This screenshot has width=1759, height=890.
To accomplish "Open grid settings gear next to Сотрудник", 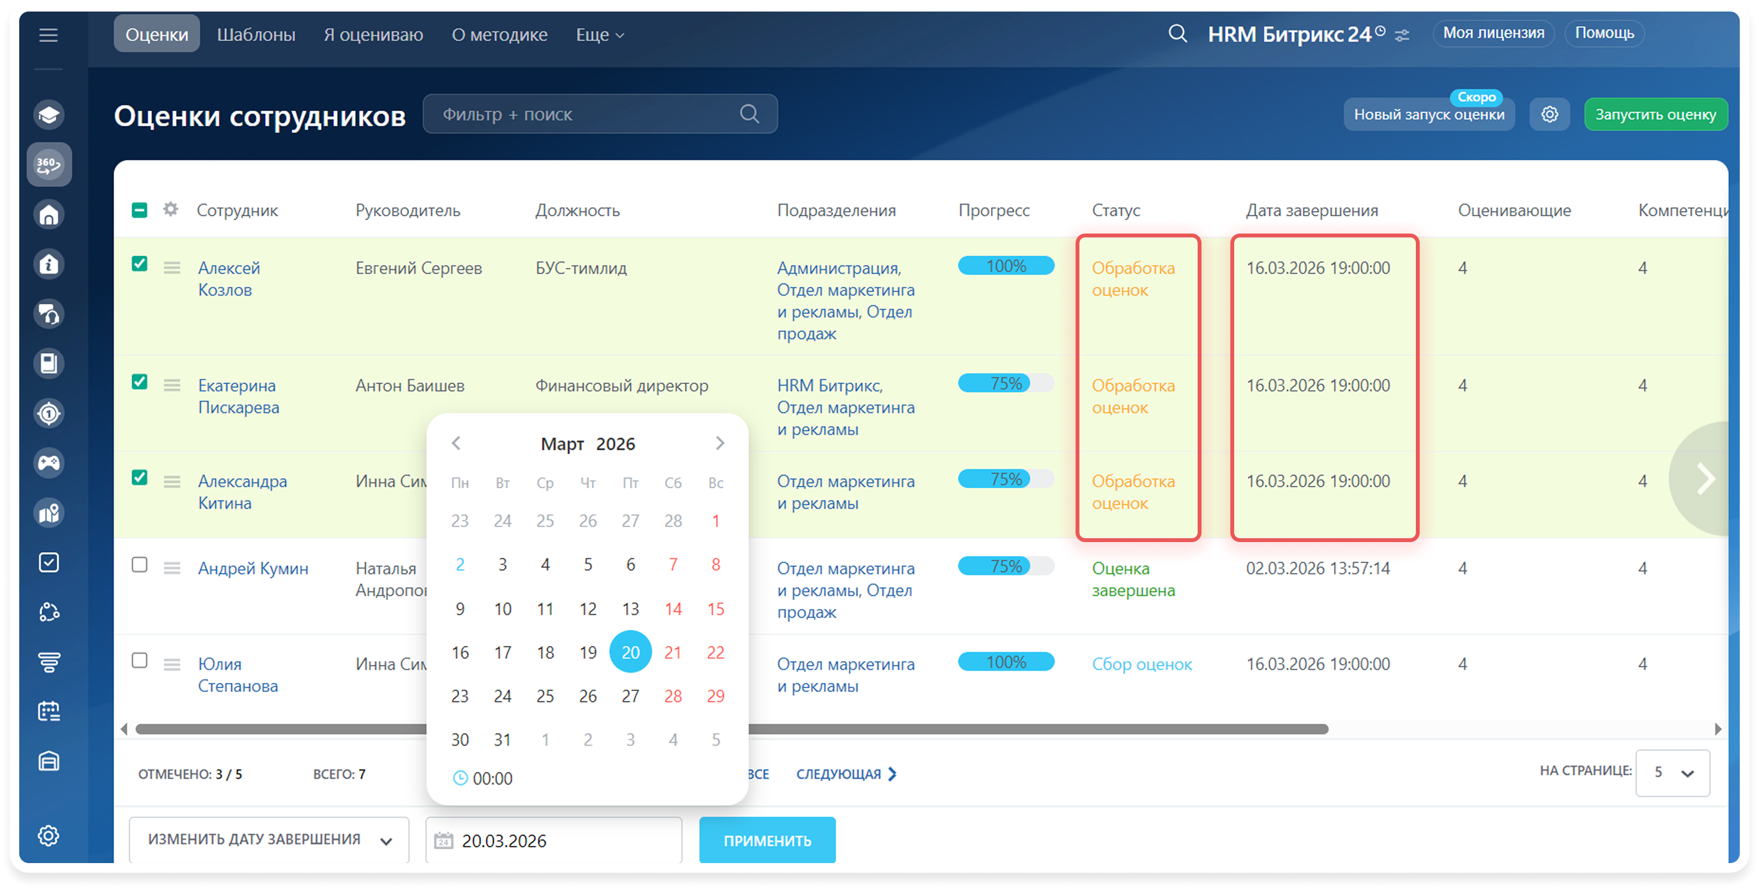I will pyautogui.click(x=171, y=209).
